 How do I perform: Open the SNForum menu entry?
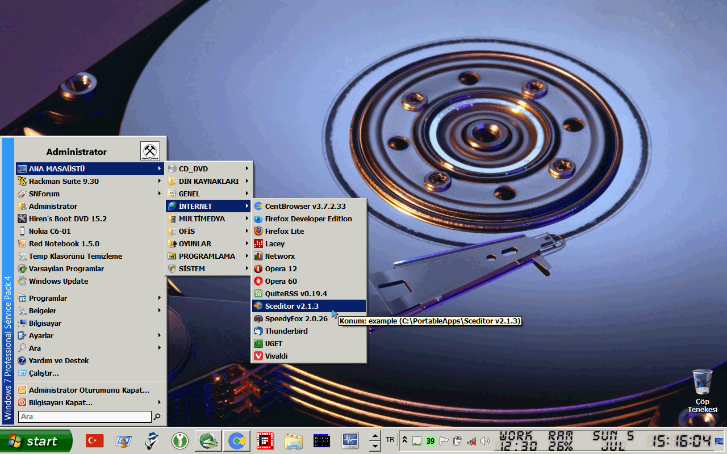(90, 194)
